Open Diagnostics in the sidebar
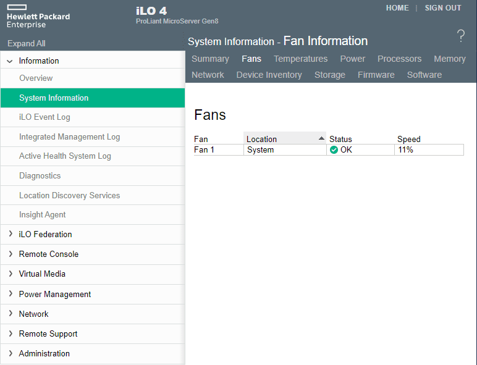The width and height of the screenshot is (477, 365). click(x=93, y=176)
